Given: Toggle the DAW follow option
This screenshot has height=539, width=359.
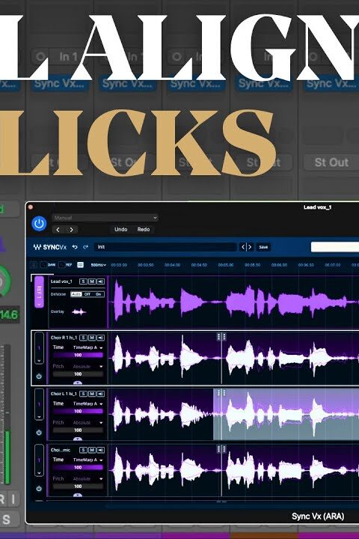Looking at the screenshot, I should 48,265.
